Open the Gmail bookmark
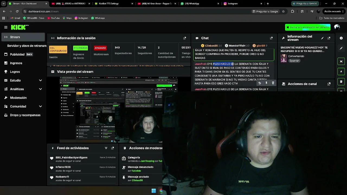 pyautogui.click(x=15, y=18)
